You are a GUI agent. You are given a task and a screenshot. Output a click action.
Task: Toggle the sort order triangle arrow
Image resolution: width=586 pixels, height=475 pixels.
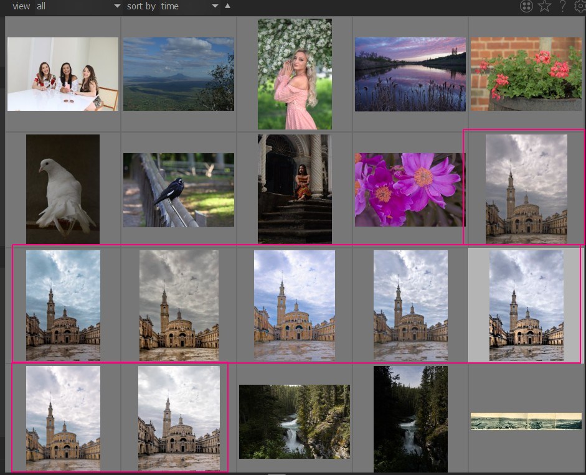click(x=227, y=6)
